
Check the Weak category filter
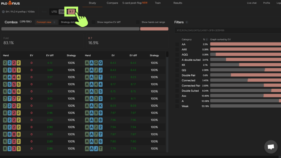pyautogui.click(x=177, y=106)
